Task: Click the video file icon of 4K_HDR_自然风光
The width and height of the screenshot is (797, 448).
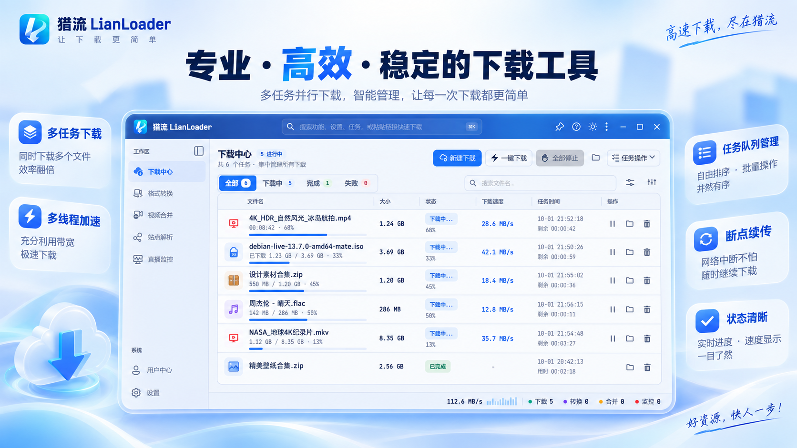Action: [234, 223]
